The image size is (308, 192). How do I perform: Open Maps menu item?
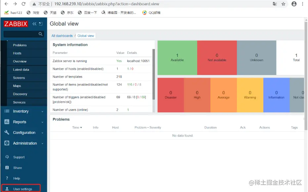[x=17, y=86]
